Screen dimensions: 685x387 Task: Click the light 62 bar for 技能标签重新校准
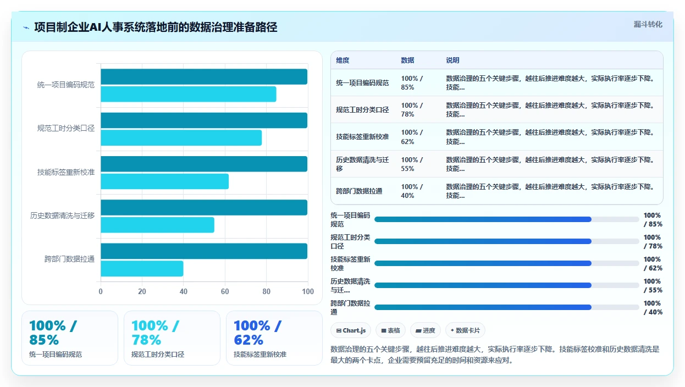click(165, 181)
